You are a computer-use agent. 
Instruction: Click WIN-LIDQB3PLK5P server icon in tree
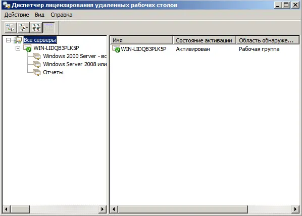(x=27, y=48)
